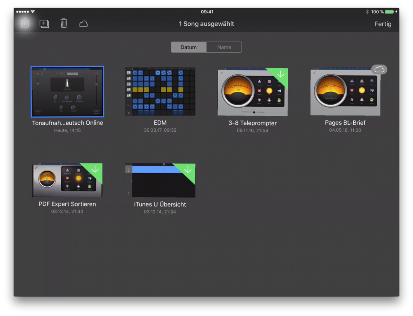413x316 pixels.
Task: Select the Pages BL-Brief song thumbnail
Action: point(345,93)
